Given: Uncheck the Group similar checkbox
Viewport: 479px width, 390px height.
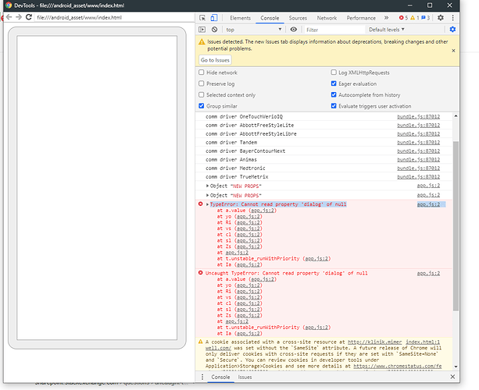Looking at the screenshot, I should click(202, 106).
